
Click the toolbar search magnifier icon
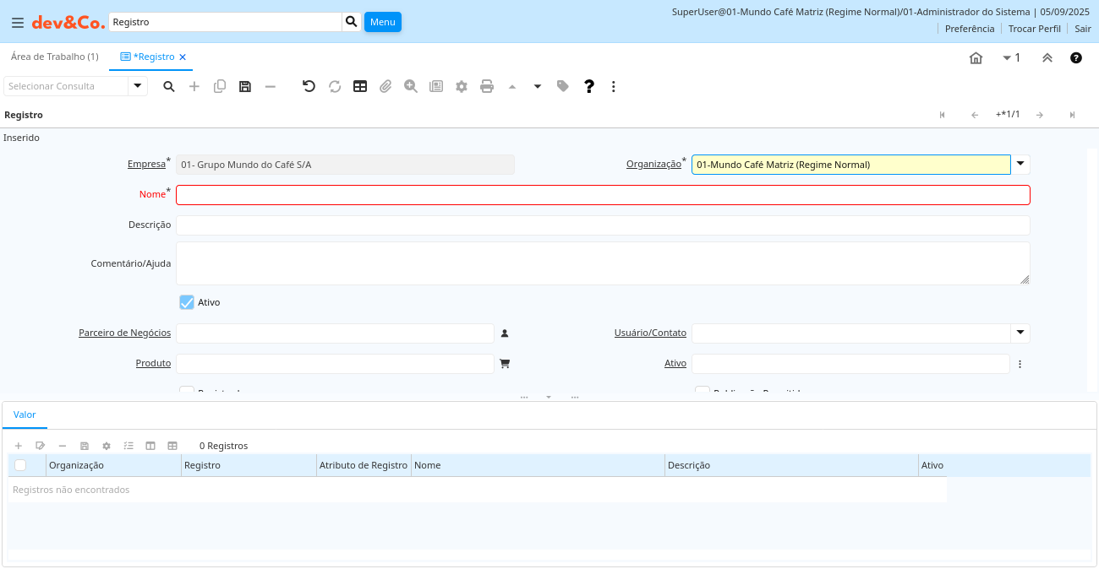(169, 86)
